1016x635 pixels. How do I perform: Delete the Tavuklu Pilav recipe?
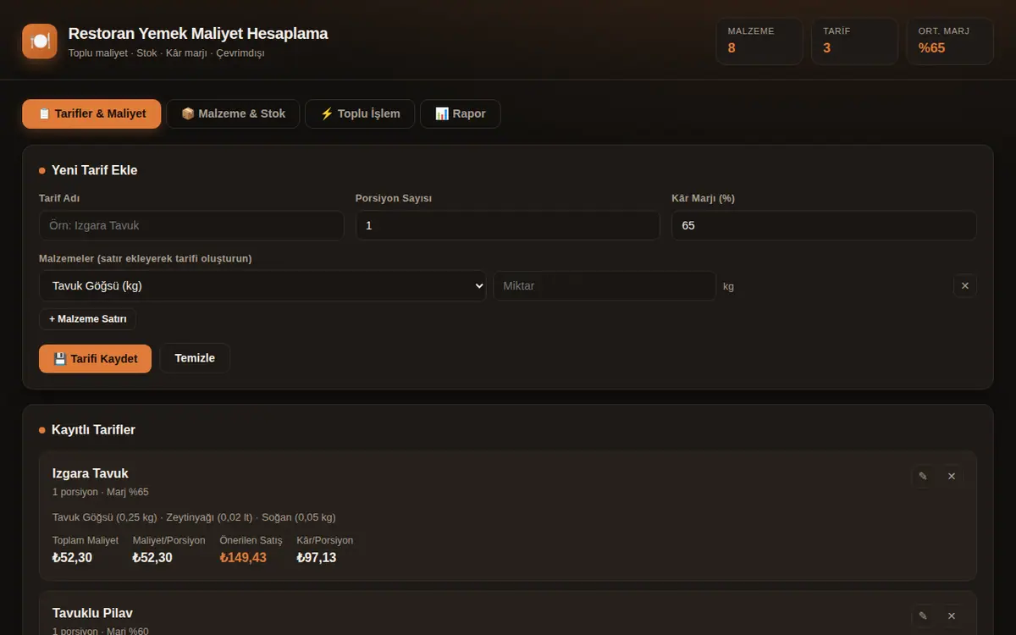point(952,616)
